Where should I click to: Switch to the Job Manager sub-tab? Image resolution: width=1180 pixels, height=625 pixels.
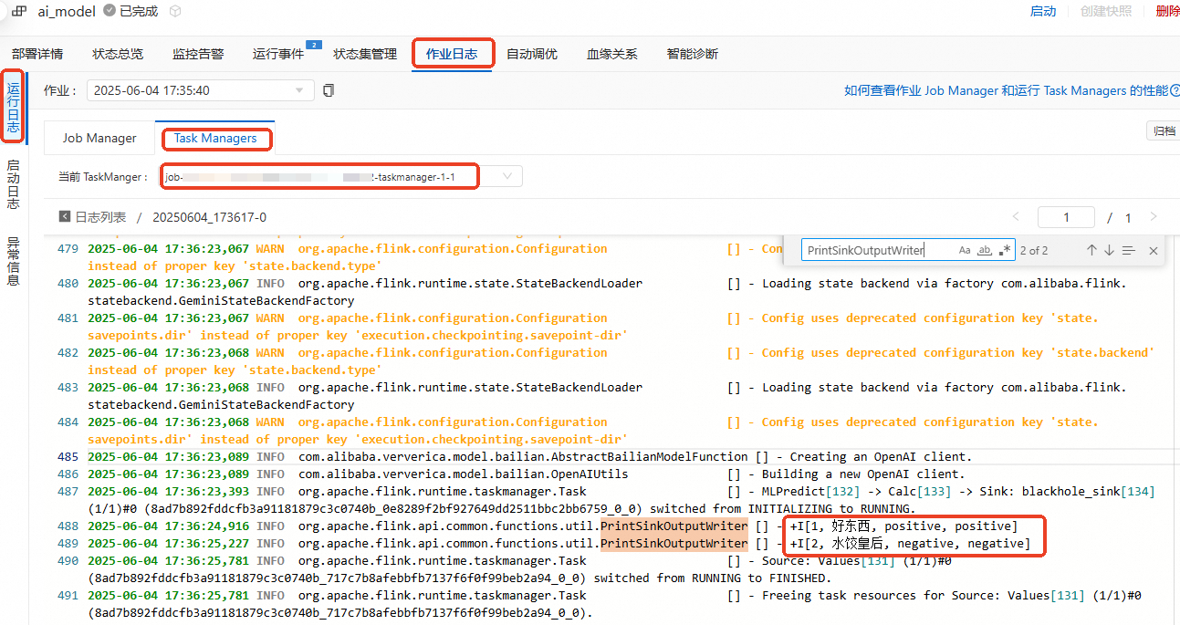click(99, 139)
